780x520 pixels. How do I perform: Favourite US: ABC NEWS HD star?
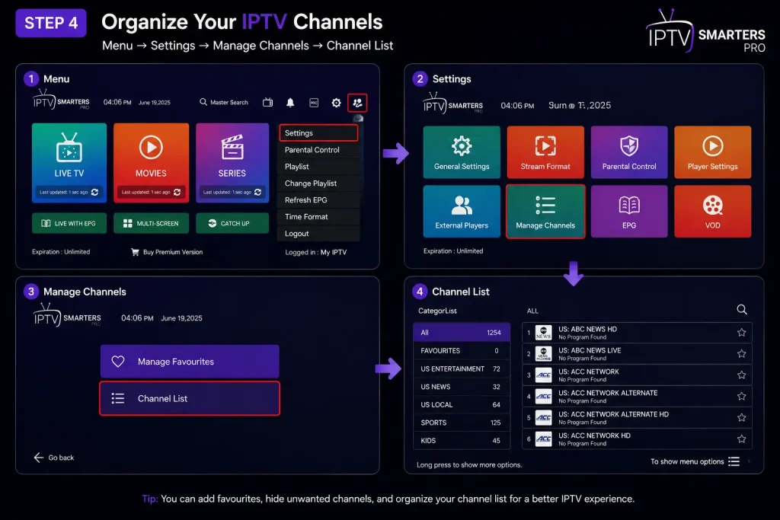[x=742, y=333]
